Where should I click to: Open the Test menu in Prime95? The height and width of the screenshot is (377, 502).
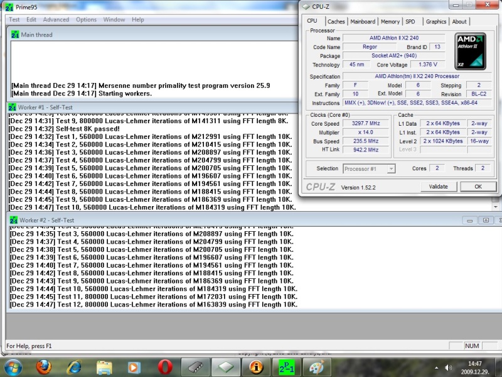(14, 19)
